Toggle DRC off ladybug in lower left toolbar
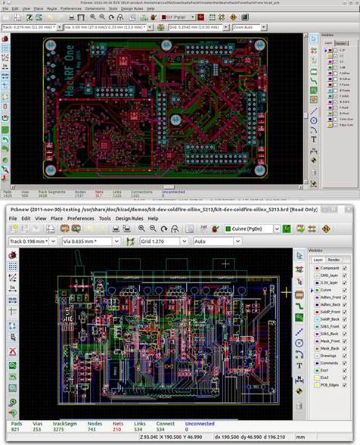Image resolution: width=360 pixels, height=445 pixels. (x=12, y=255)
